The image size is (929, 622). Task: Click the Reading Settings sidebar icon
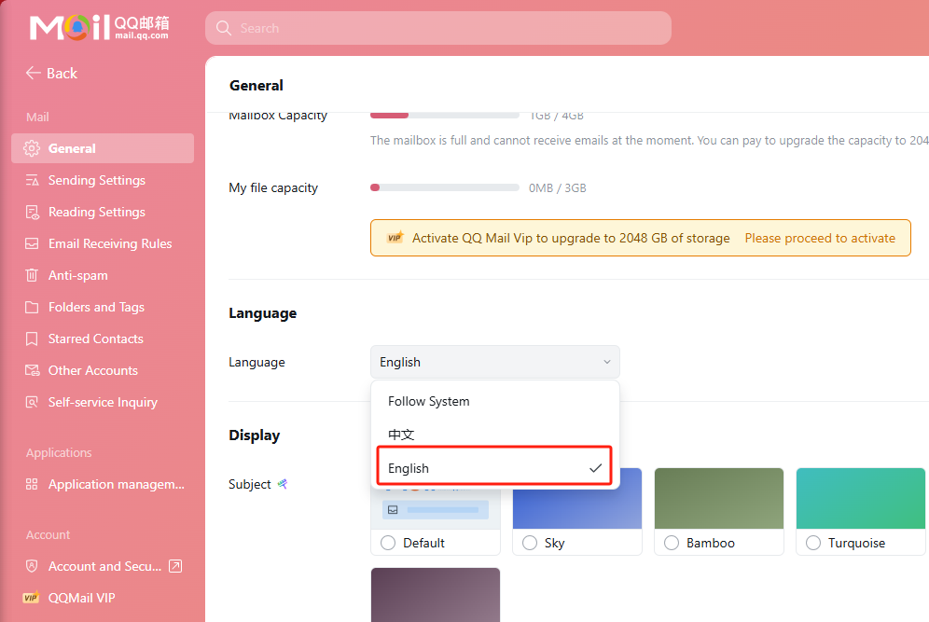[x=32, y=212]
